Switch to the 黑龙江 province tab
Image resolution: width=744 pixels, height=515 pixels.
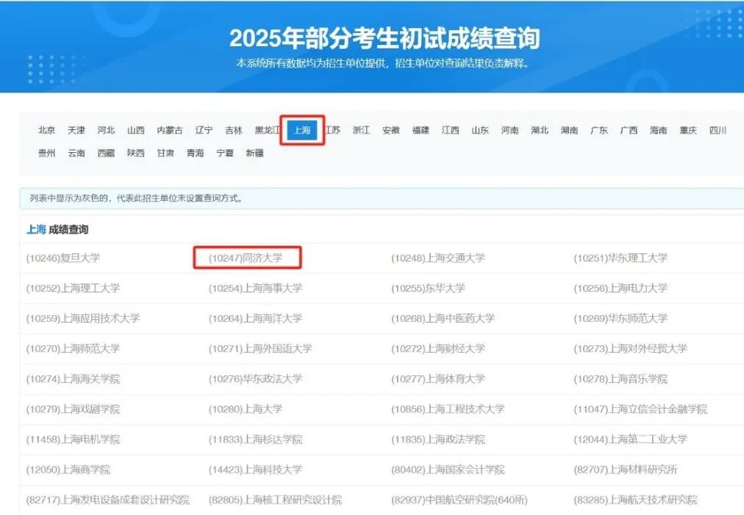[268, 130]
